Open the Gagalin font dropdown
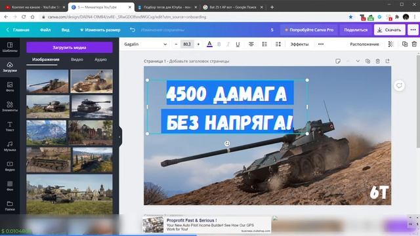This screenshot has height=236, width=420. coord(145,44)
